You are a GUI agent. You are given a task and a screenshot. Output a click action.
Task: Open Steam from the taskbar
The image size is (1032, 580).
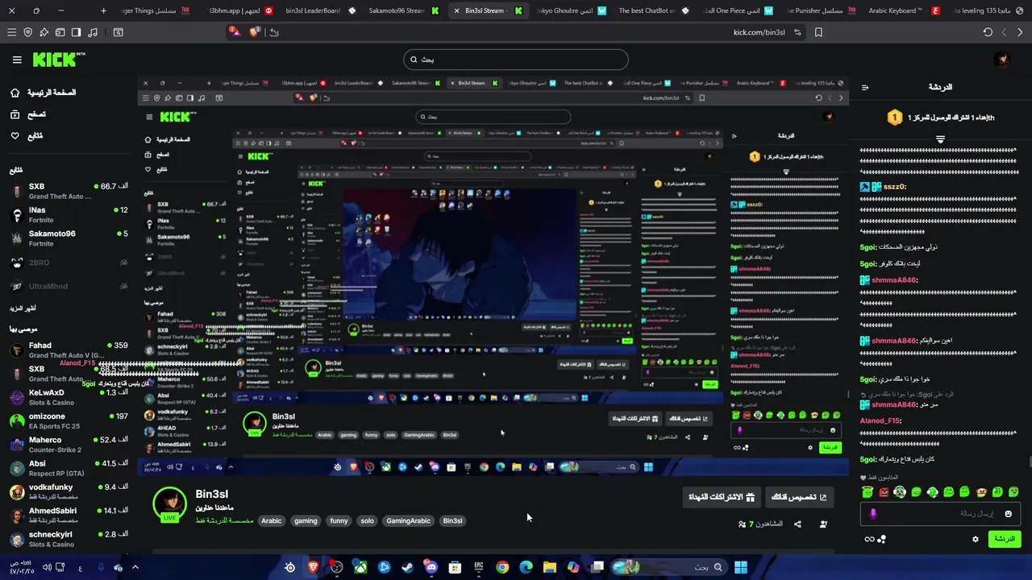(408, 567)
